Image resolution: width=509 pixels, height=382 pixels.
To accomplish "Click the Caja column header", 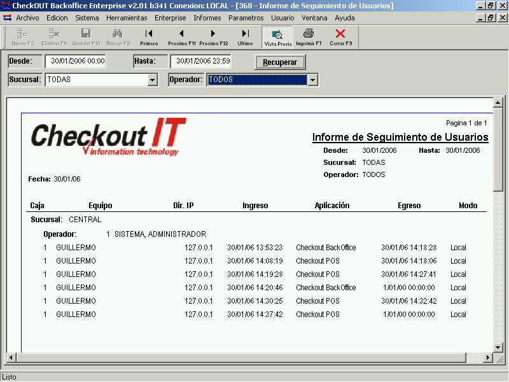I will [x=37, y=205].
